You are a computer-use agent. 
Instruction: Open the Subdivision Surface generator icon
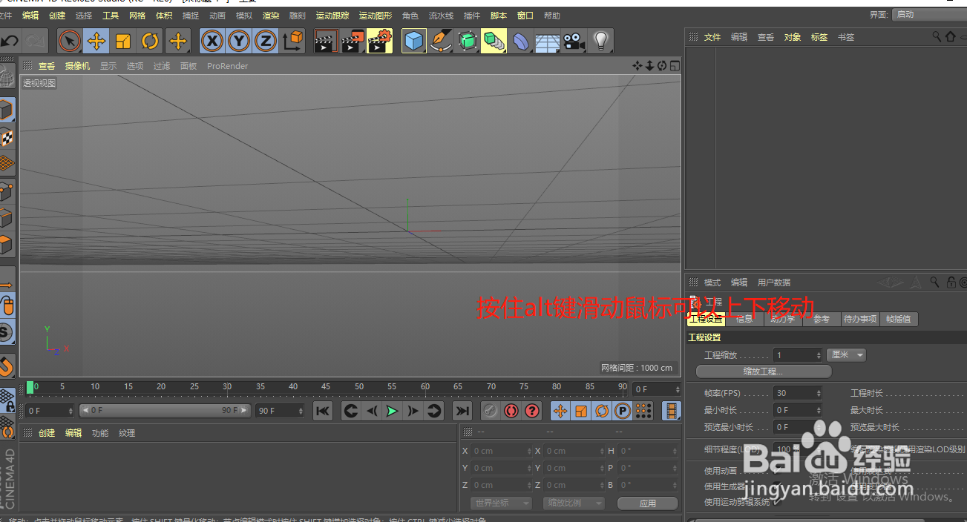[468, 41]
